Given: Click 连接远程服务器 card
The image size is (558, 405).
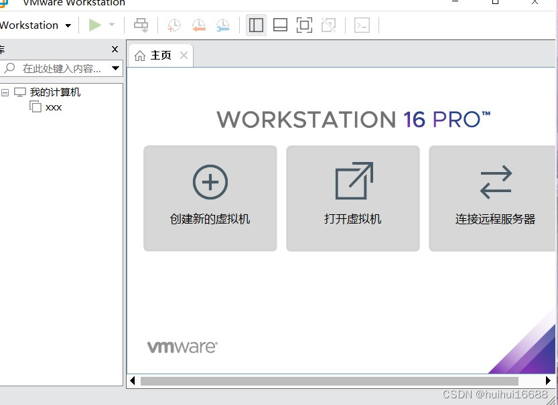Looking at the screenshot, I should pyautogui.click(x=492, y=198).
